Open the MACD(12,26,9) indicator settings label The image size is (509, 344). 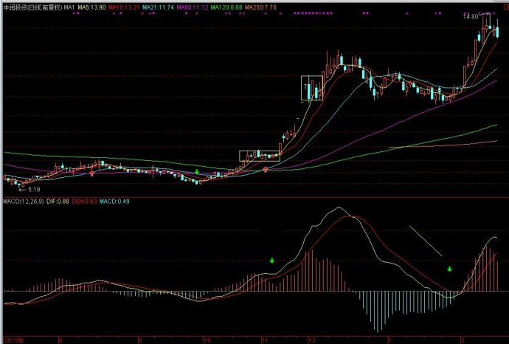[x=20, y=201]
